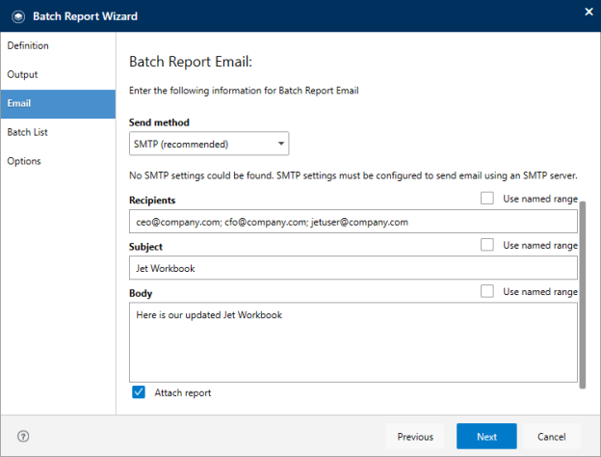Click the Previous button

coord(415,437)
